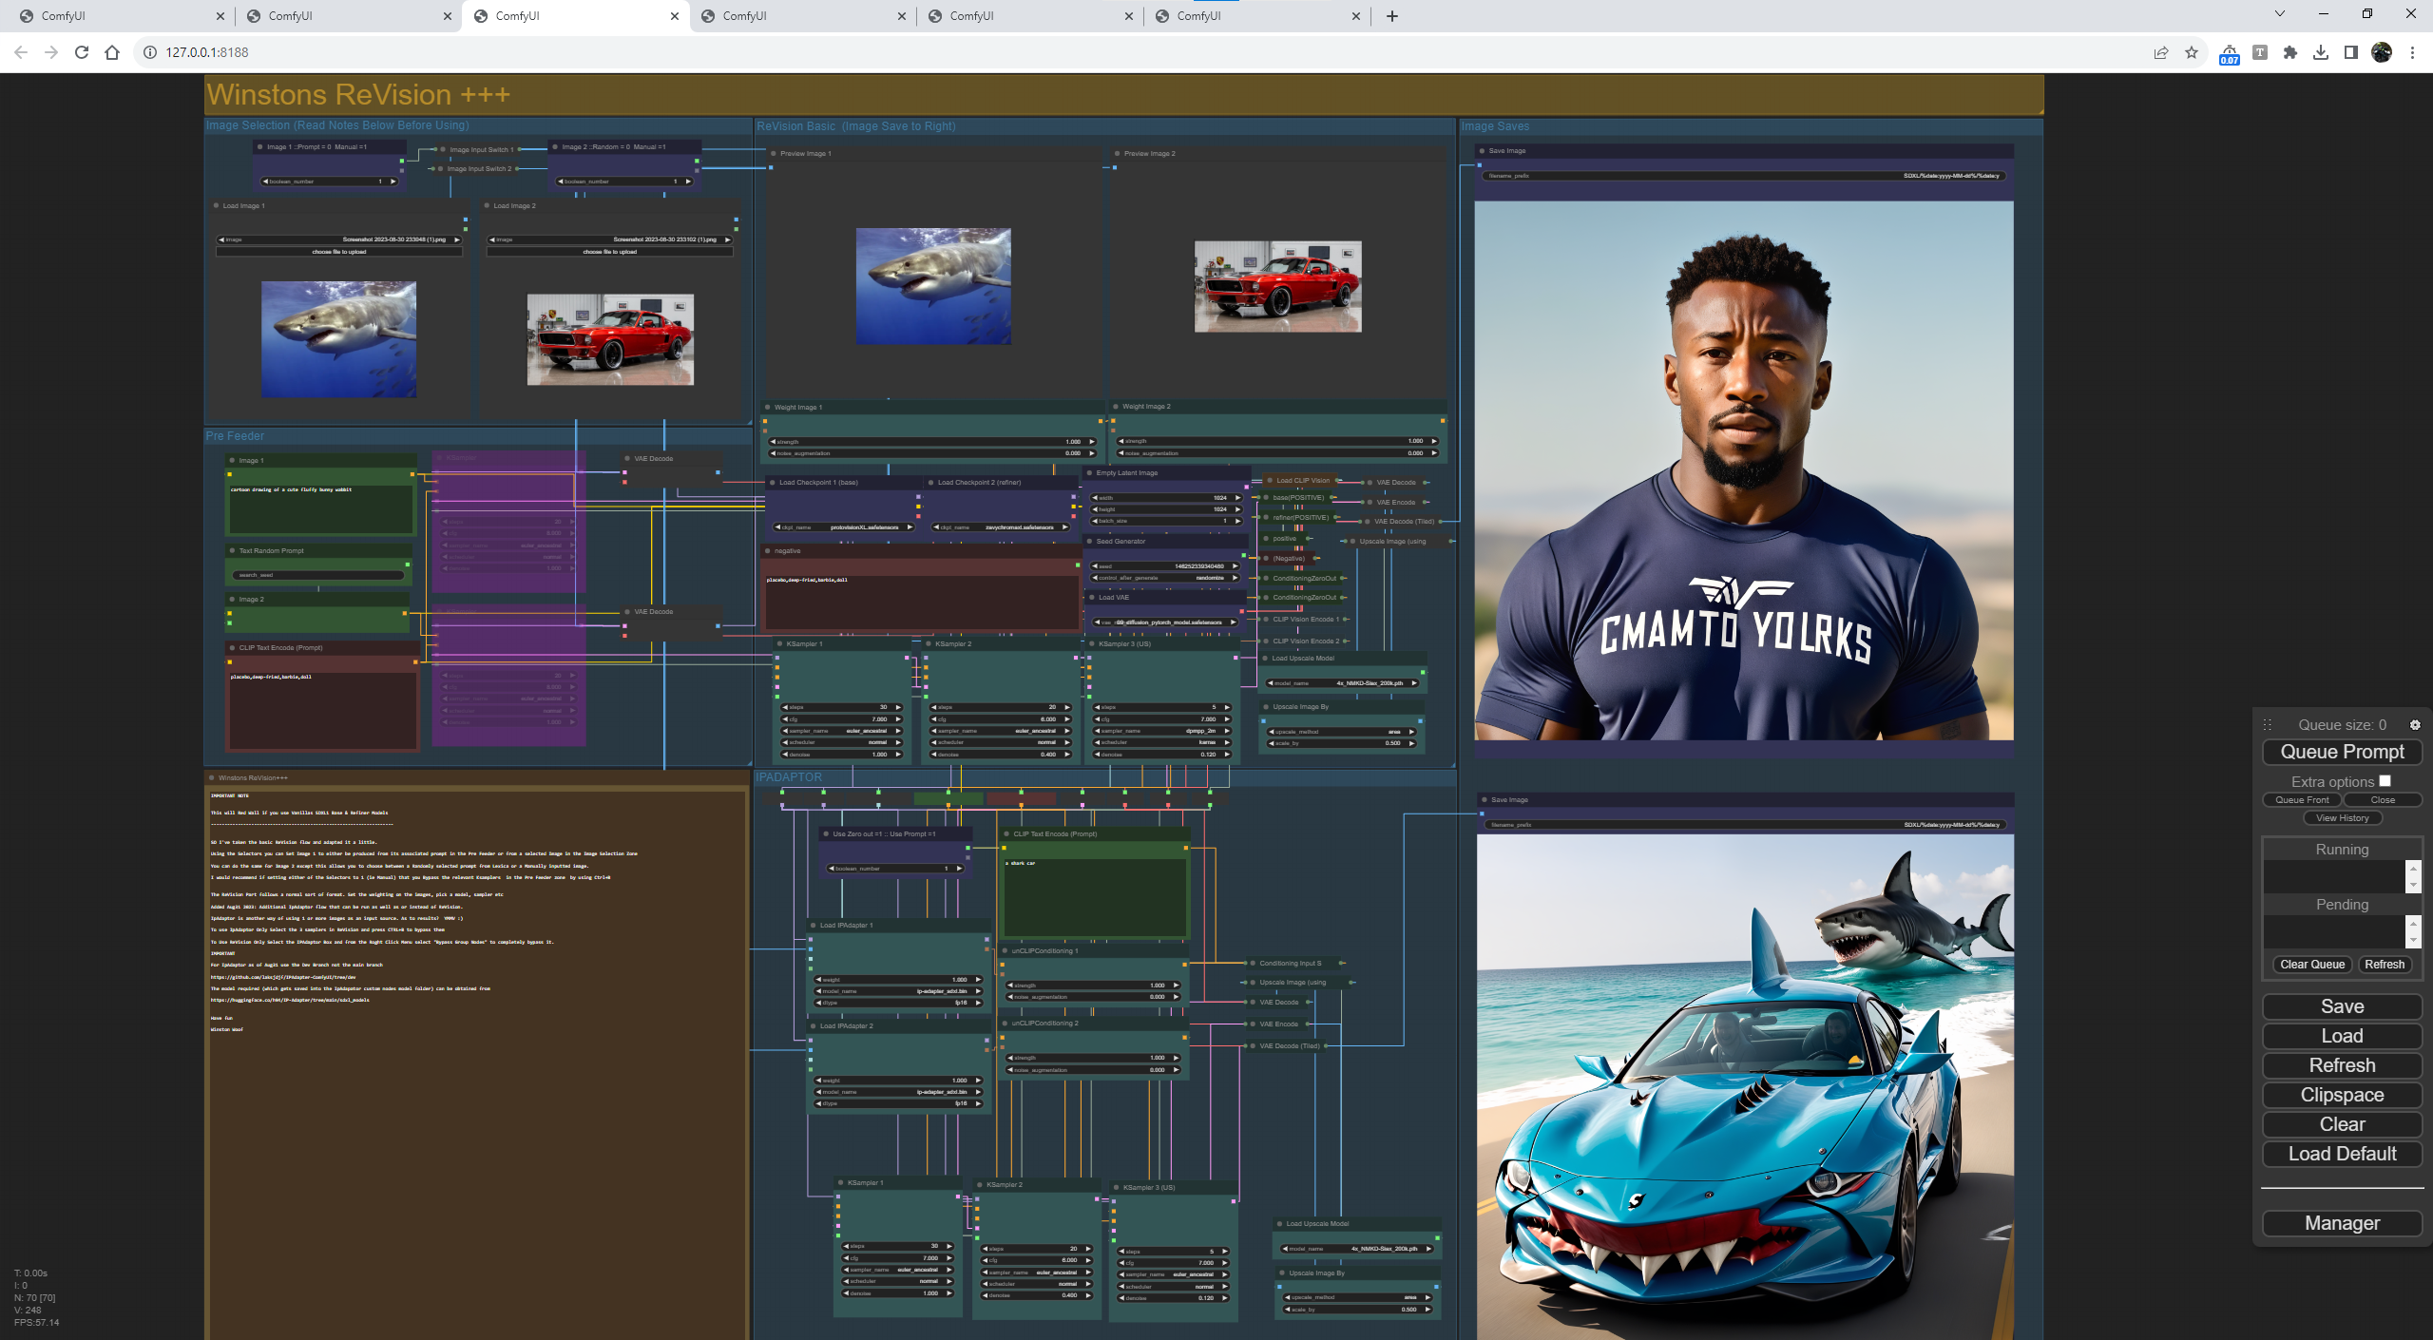
Task: Click the Queue Prompt button
Action: pos(2342,752)
